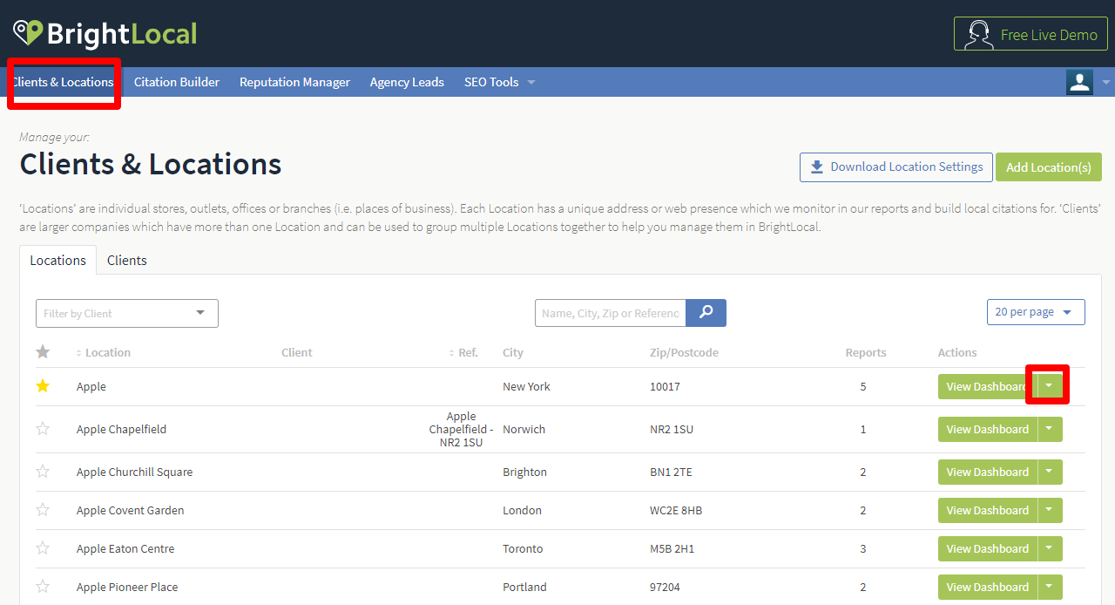The image size is (1115, 605).
Task: Open the 20 per page dropdown
Action: (1036, 312)
